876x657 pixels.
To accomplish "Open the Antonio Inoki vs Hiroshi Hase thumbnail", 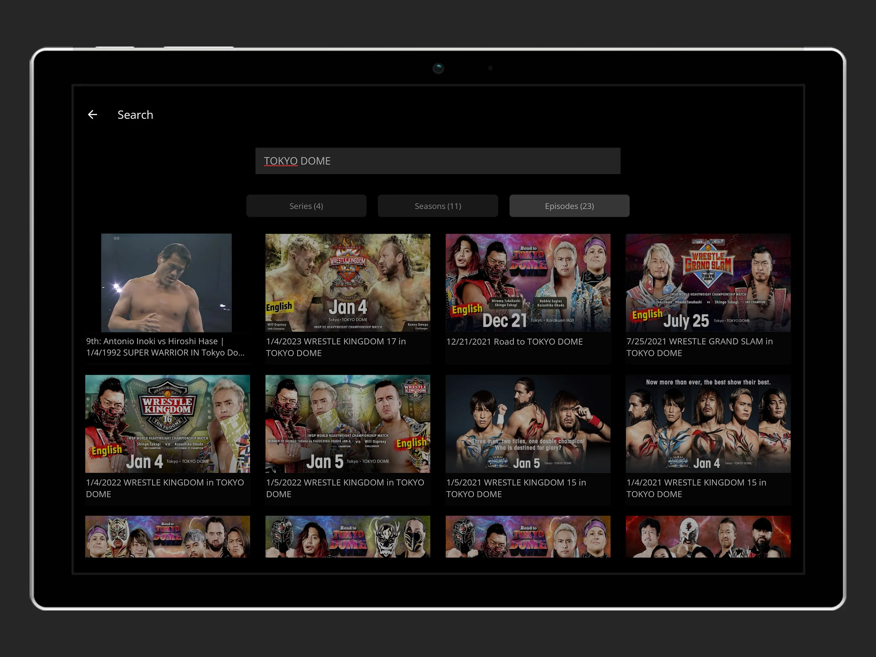I will 166,283.
